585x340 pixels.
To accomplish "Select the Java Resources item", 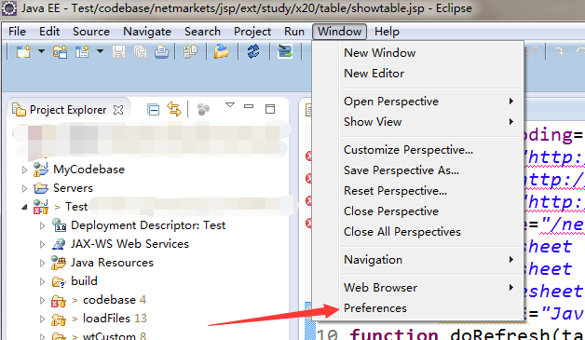I will [x=112, y=263].
